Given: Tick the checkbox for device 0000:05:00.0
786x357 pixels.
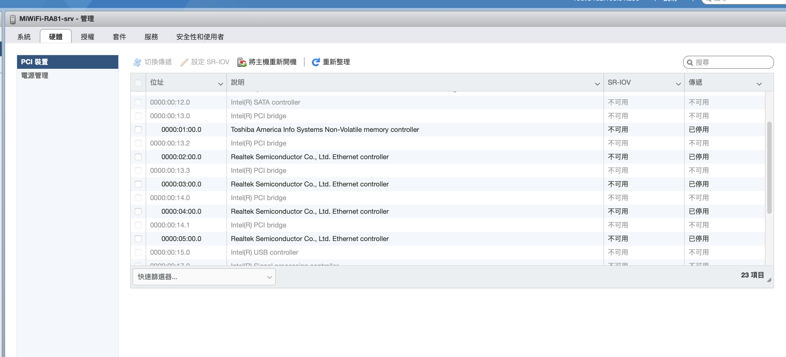Looking at the screenshot, I should click(138, 239).
